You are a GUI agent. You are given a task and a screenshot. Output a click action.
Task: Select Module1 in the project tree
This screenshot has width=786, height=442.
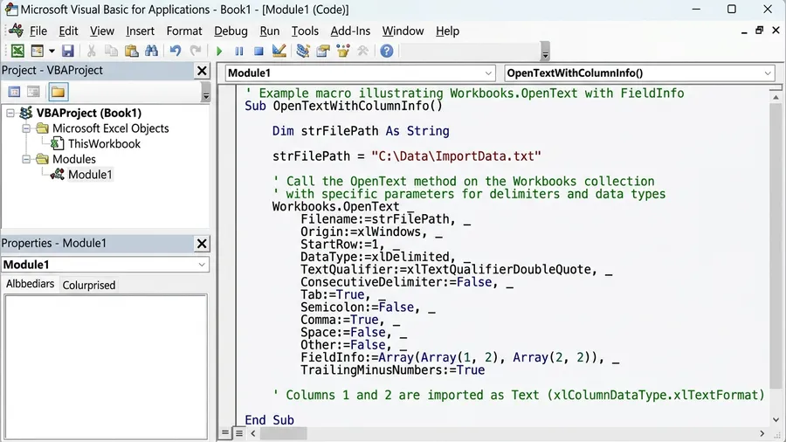(90, 175)
